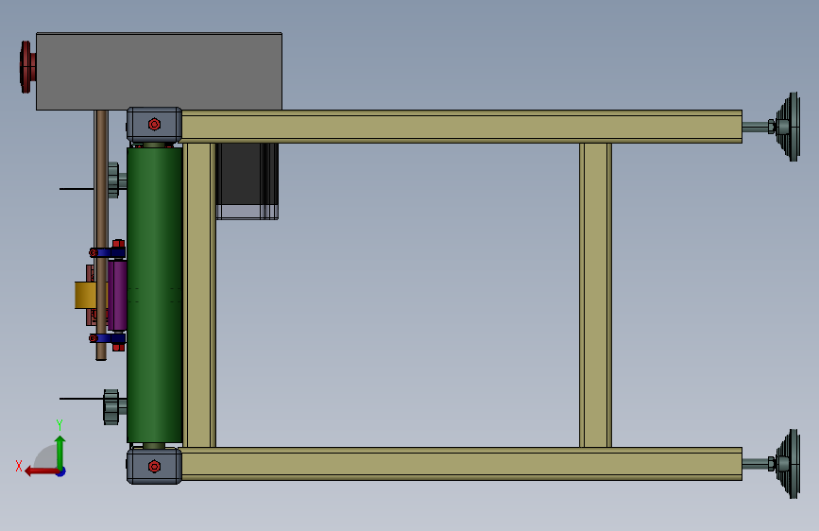This screenshot has height=531, width=819.
Task: Select the right vertical frame cross member
Action: 595,295
